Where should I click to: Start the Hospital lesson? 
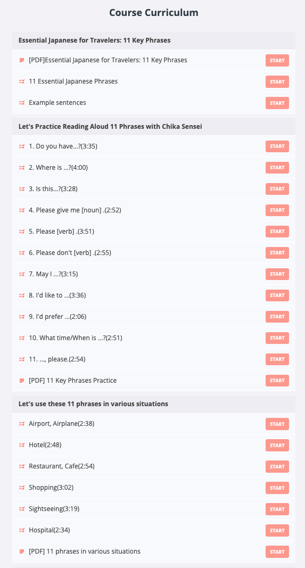(277, 530)
